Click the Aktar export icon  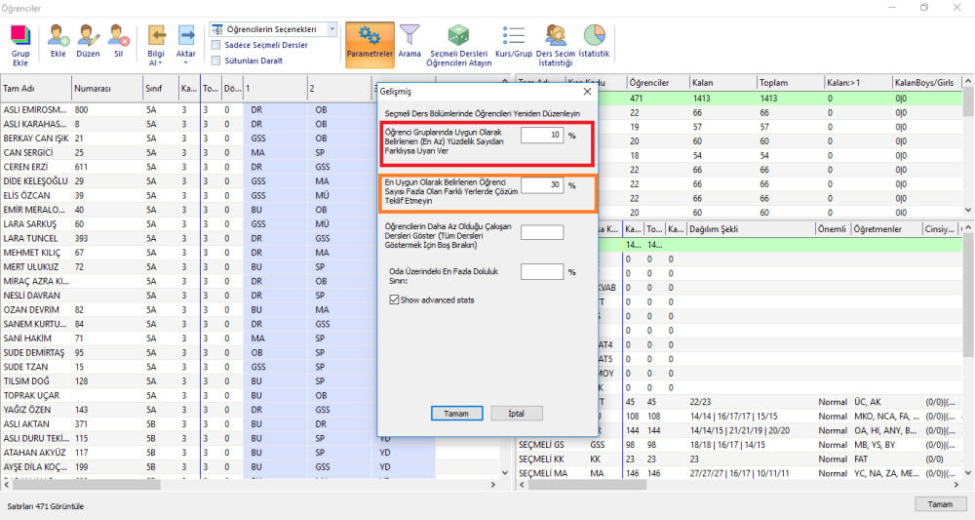tap(186, 35)
